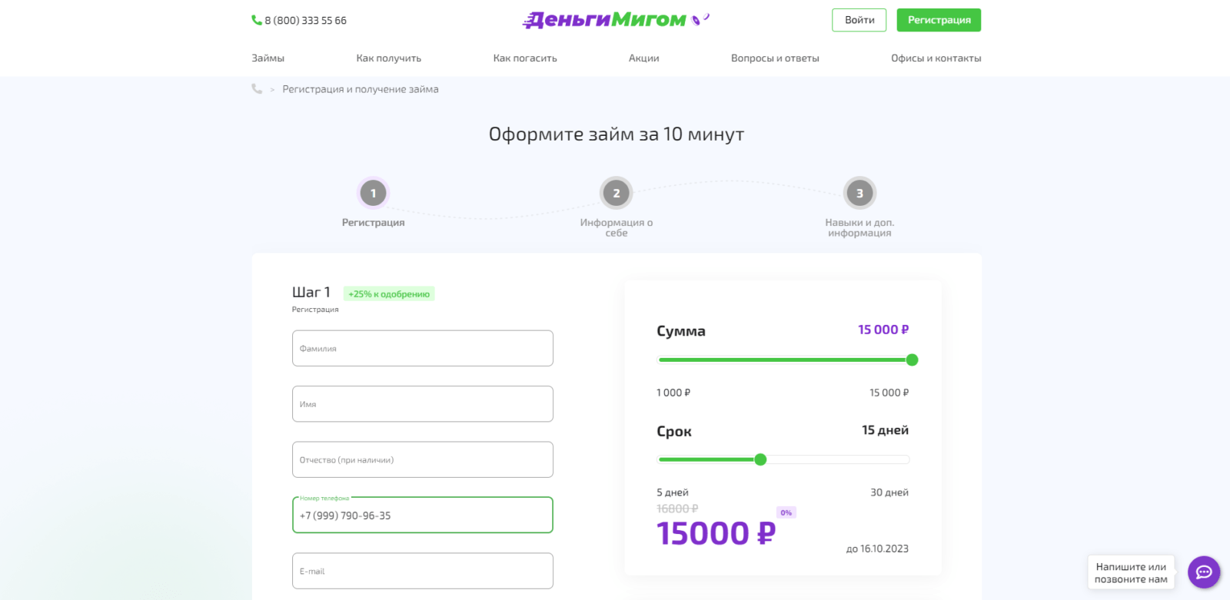The width and height of the screenshot is (1230, 600).
Task: Open the Как погасить menu item
Action: click(x=525, y=58)
